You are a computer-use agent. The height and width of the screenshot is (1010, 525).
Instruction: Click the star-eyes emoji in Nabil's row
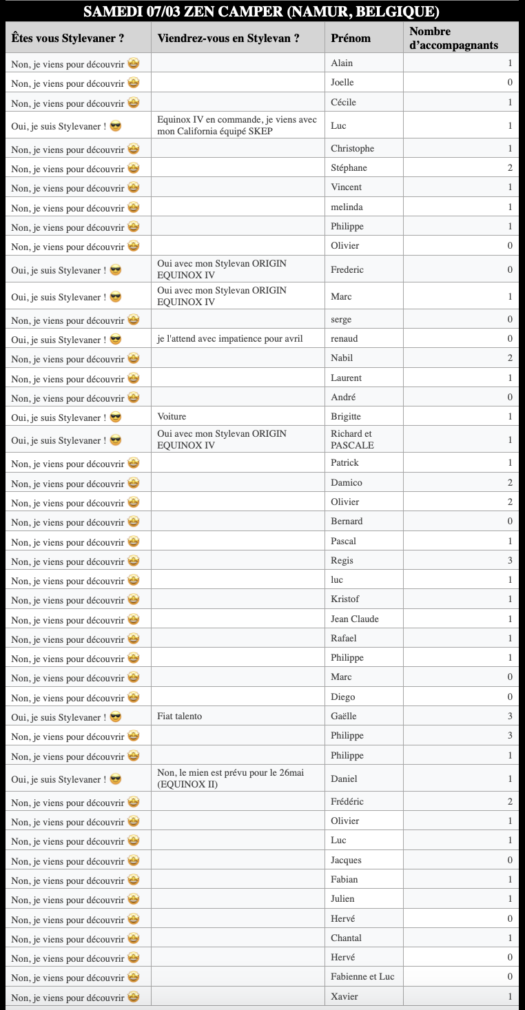pos(134,358)
